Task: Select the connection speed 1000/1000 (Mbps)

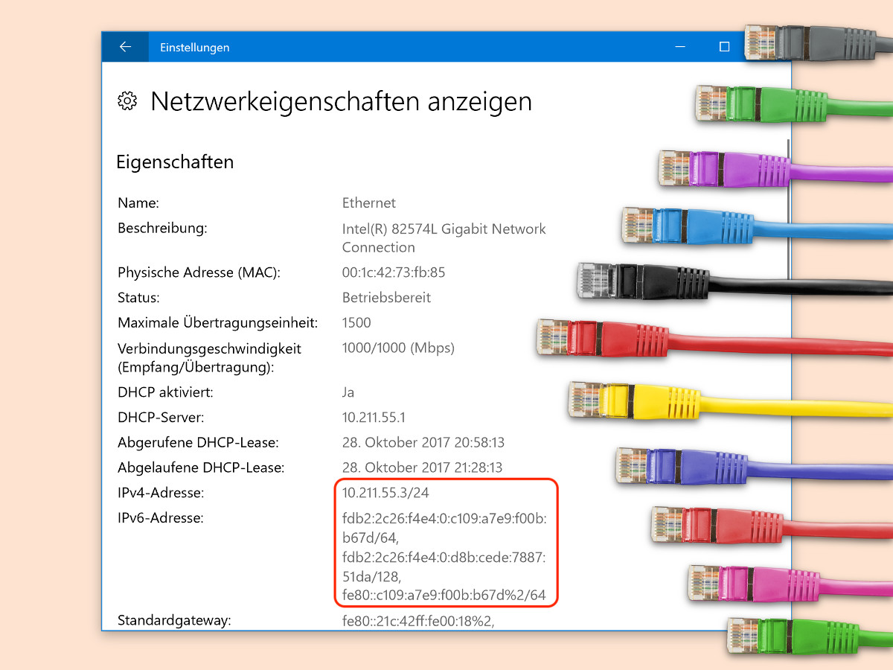Action: pyautogui.click(x=400, y=347)
